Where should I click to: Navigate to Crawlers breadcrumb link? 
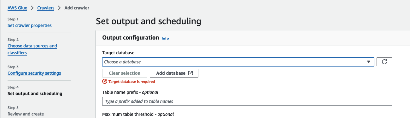[46, 8]
